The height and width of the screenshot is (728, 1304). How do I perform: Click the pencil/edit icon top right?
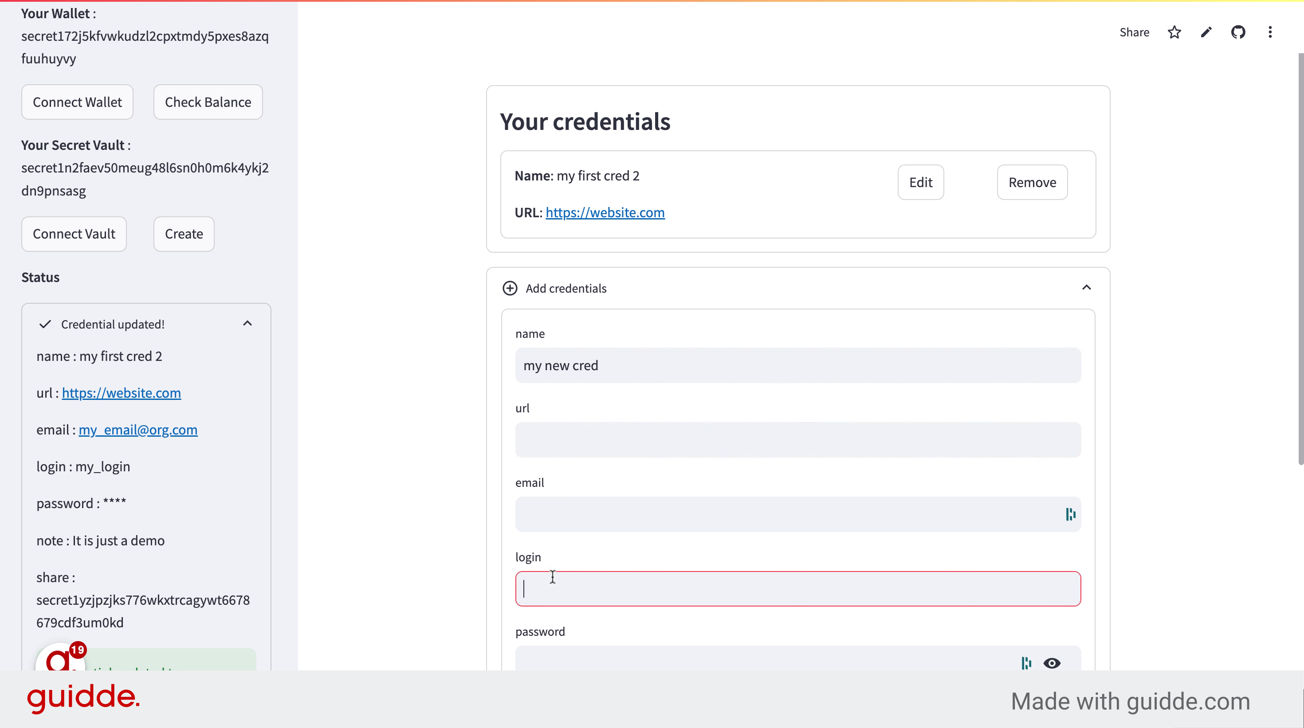pyautogui.click(x=1206, y=32)
